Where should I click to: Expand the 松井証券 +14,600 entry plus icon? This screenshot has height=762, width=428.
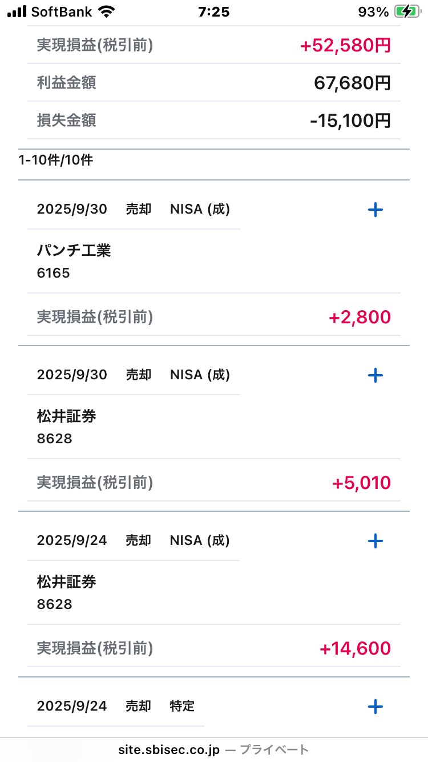click(x=375, y=541)
